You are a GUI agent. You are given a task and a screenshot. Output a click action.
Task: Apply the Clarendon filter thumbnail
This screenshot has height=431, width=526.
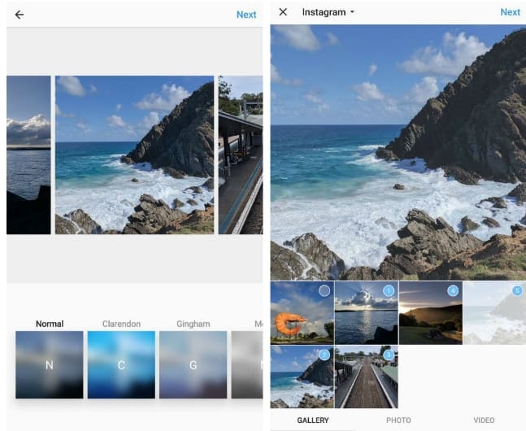[x=121, y=364]
